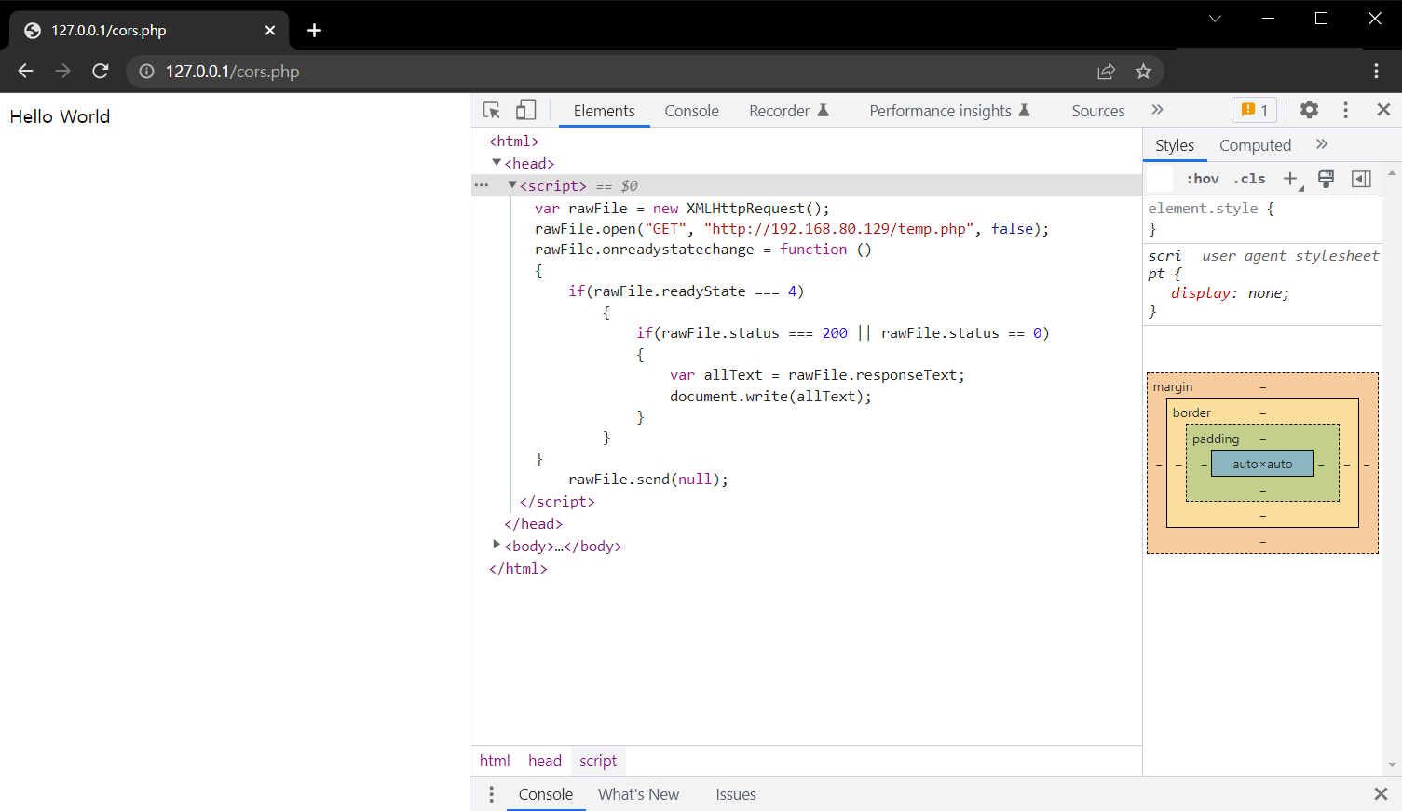1402x811 pixels.
Task: Show more DevTools tabs chevron
Action: (1157, 110)
